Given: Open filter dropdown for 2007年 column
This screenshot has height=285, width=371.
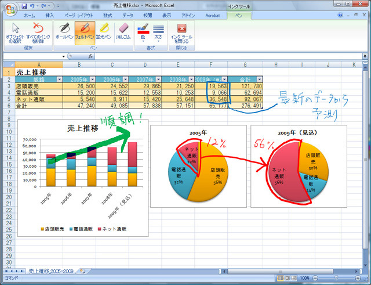Looking at the screenshot, I should coord(158,80).
